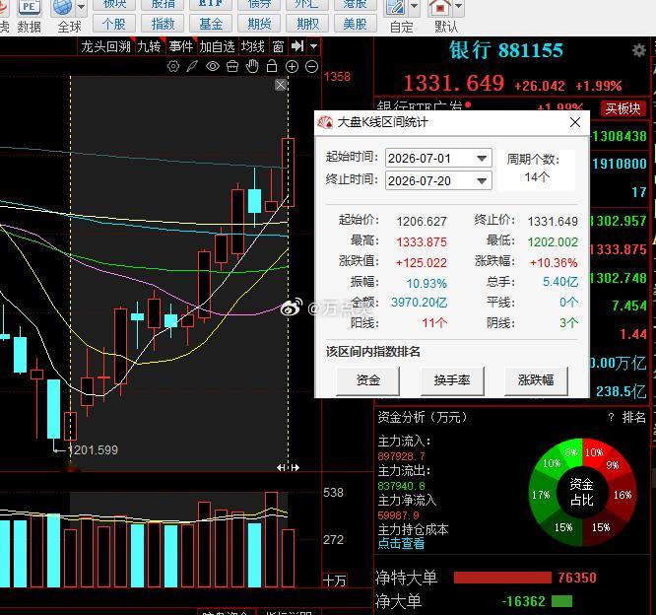The width and height of the screenshot is (656, 615).
Task: Expand the 自定 dropdown arrow
Action: click(x=414, y=6)
